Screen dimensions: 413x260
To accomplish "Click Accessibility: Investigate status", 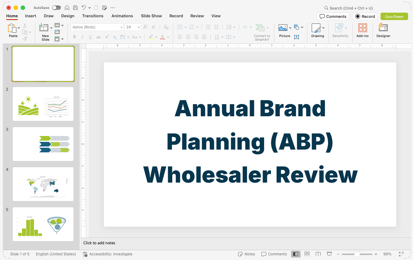I will [x=107, y=254].
